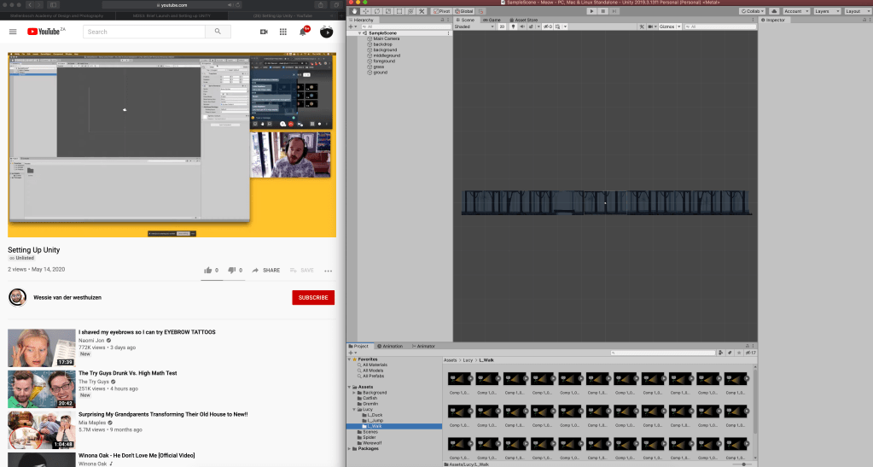Open the Layers dropdown
Viewport: 873px width, 467px height.
click(825, 11)
